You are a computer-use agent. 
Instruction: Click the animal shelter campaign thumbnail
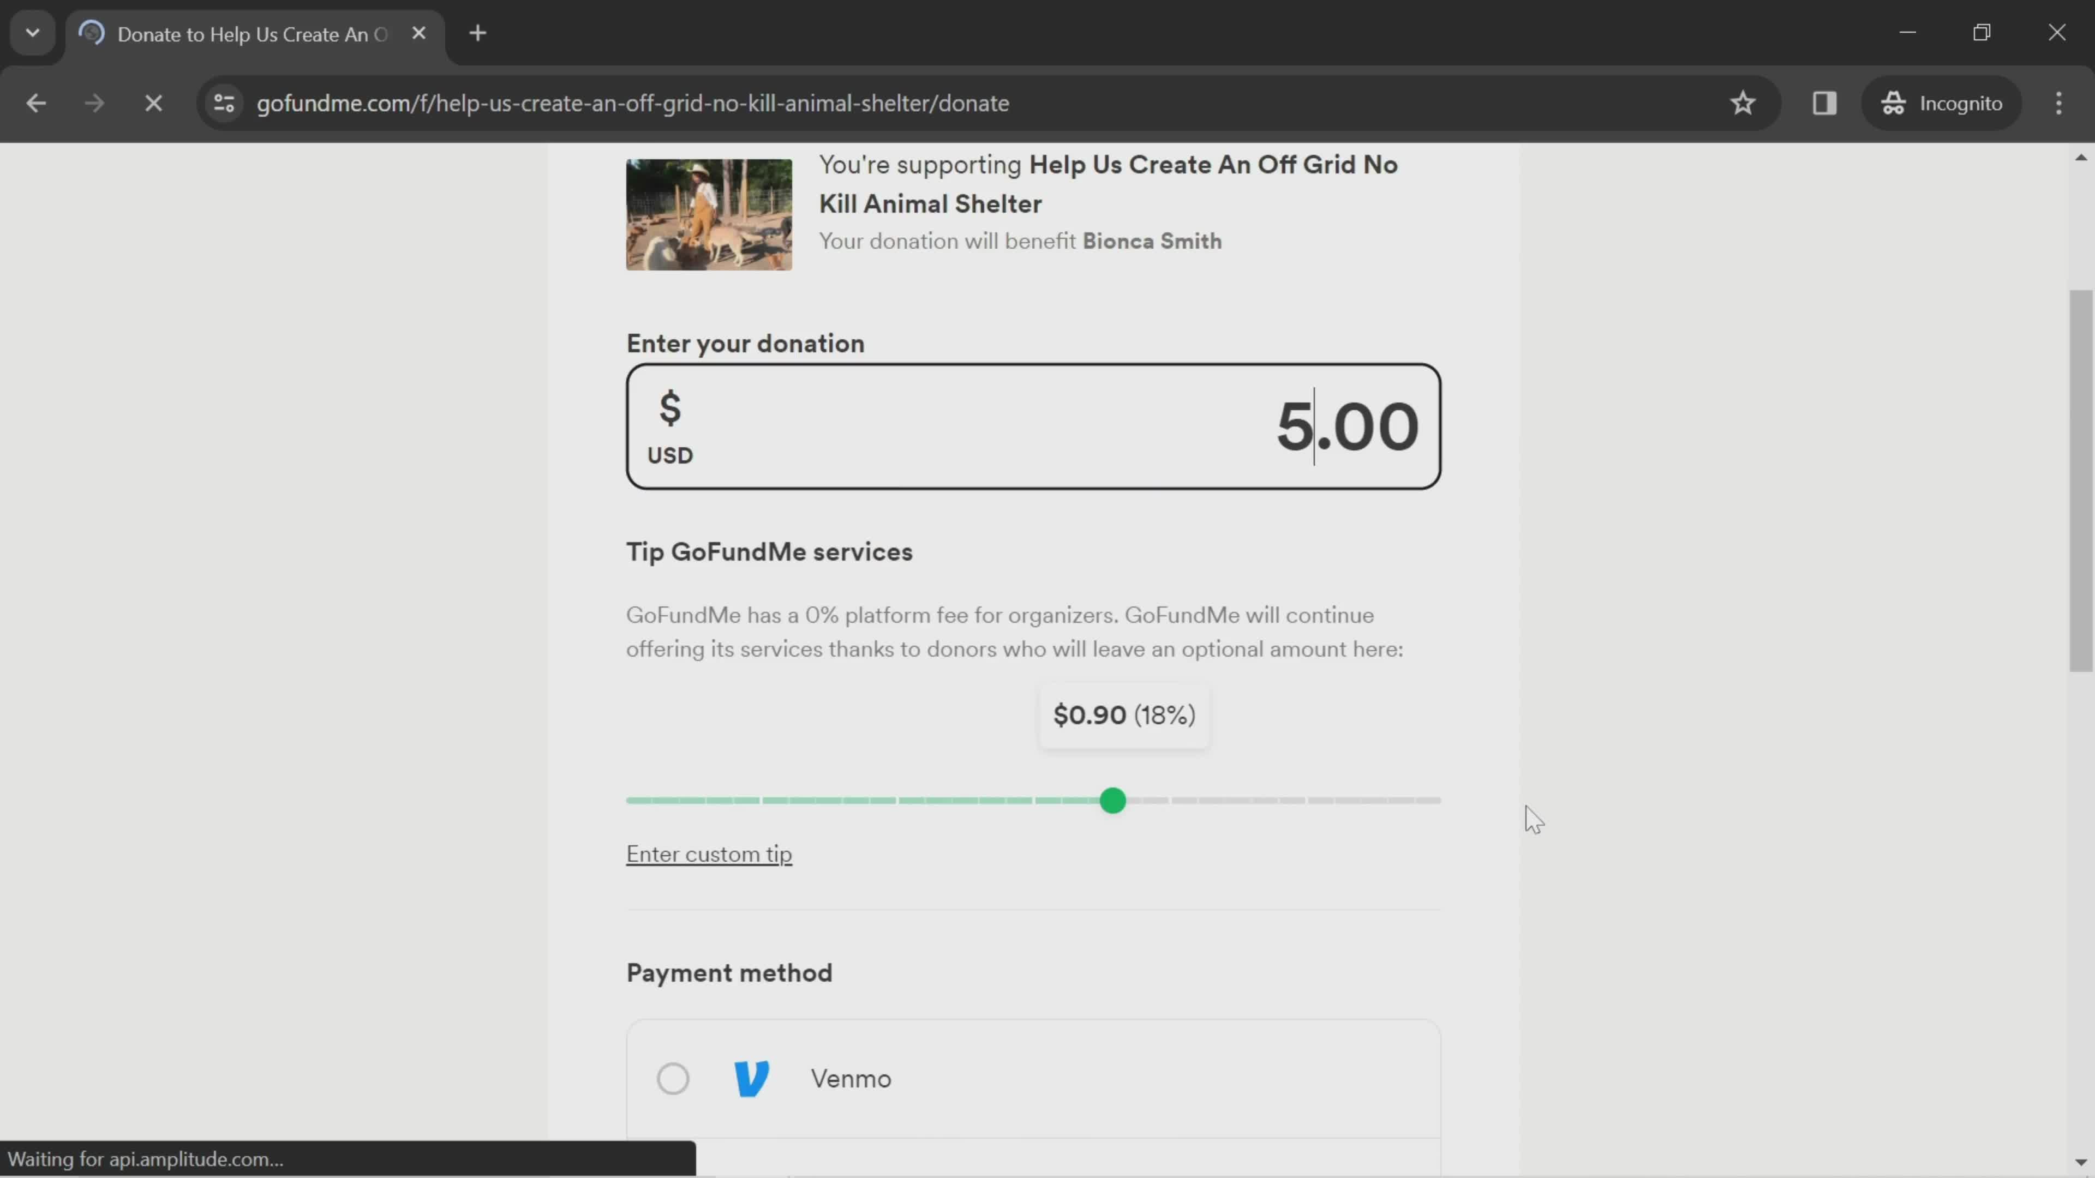(708, 215)
